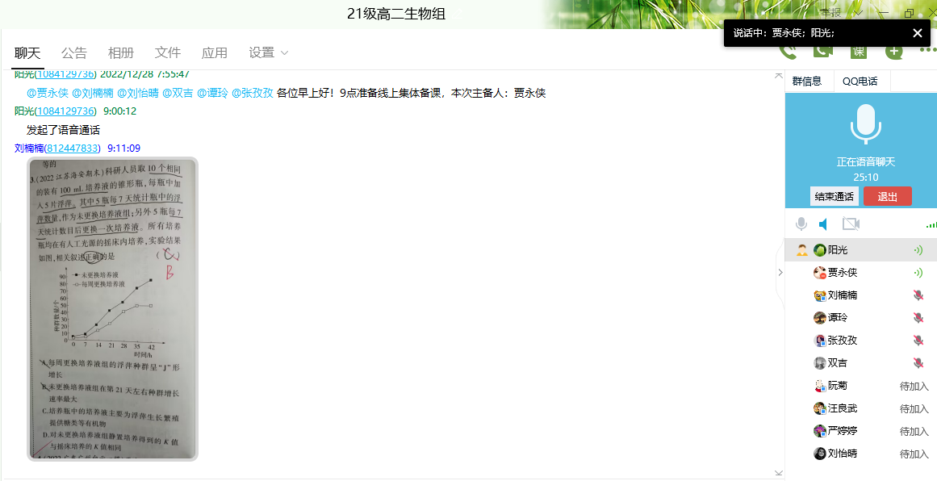Click 待加入 status beside 汪良武

click(x=914, y=409)
